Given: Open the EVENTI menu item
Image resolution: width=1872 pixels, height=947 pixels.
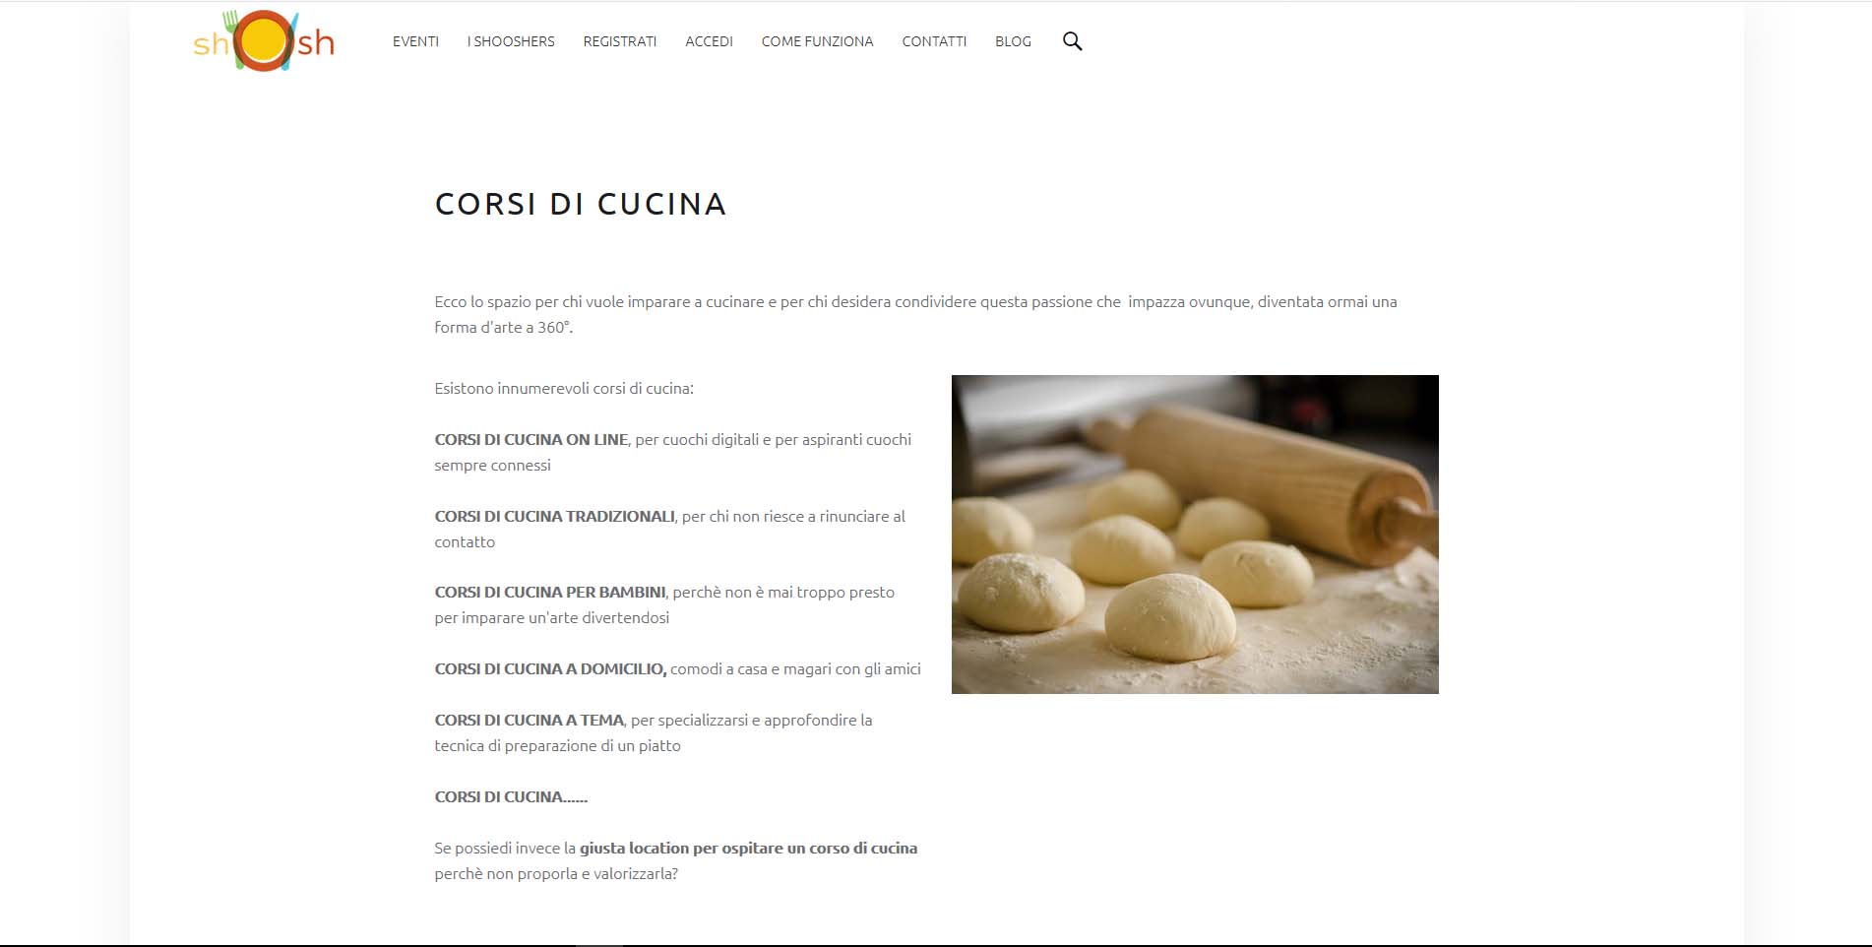Looking at the screenshot, I should pos(415,41).
